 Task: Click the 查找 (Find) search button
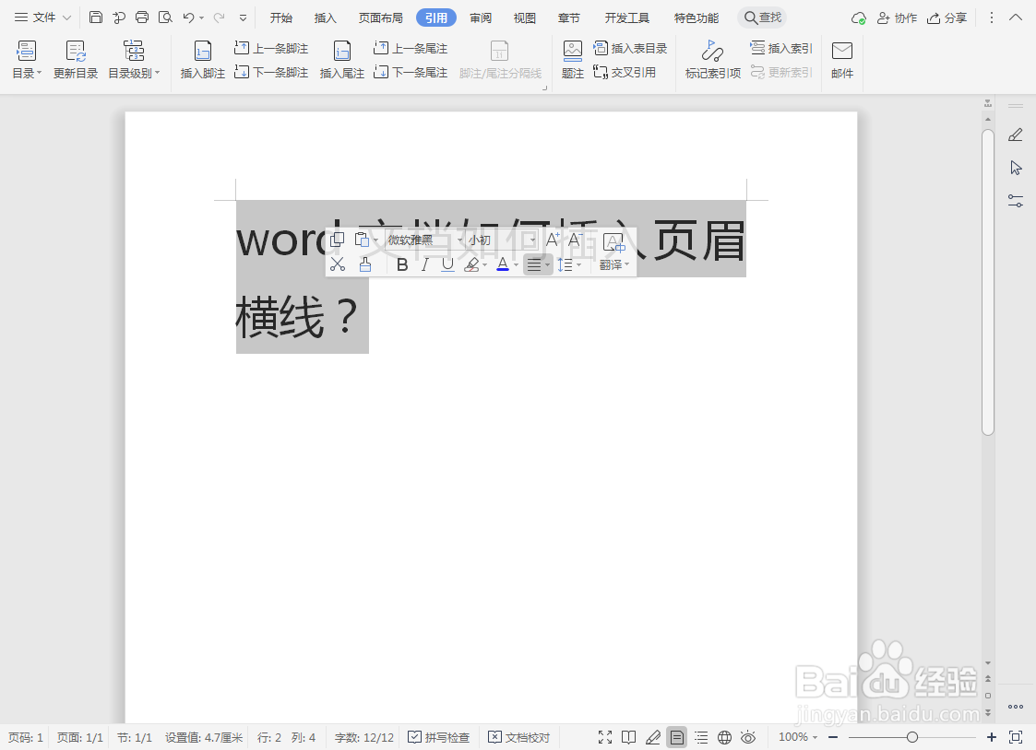click(x=762, y=18)
